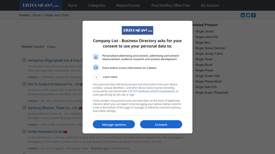Open the 135 TCF vendors link
The image size is (275, 154).
pos(151,91)
